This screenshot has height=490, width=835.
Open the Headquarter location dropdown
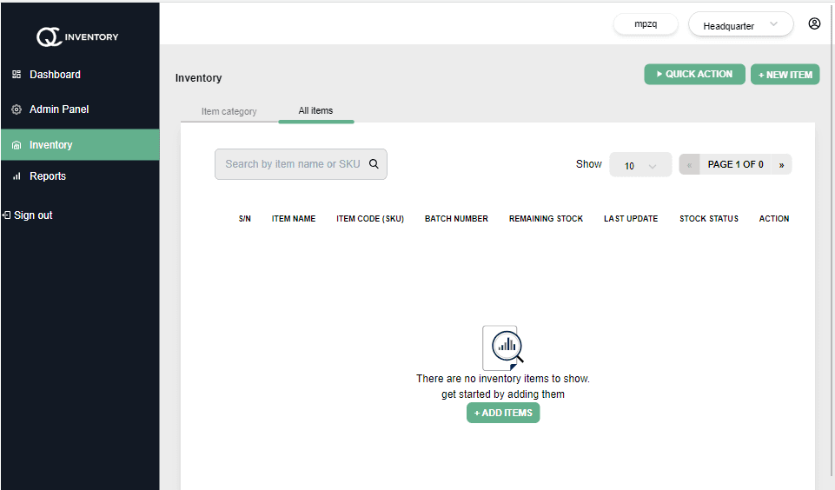(741, 25)
